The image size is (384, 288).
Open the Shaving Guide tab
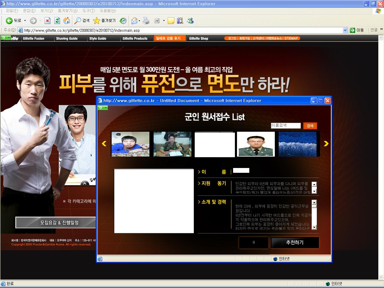[67, 38]
